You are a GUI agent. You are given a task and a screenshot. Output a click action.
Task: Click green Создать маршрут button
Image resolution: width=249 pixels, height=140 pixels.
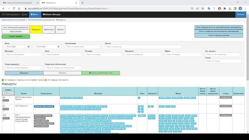[16, 37]
